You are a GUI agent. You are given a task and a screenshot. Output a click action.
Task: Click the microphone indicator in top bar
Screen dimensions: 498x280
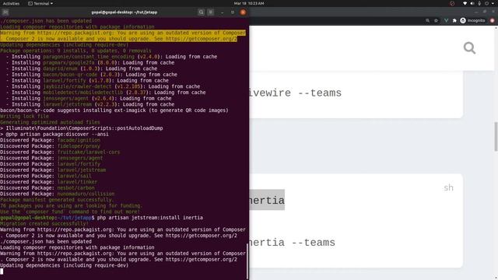[x=479, y=3]
